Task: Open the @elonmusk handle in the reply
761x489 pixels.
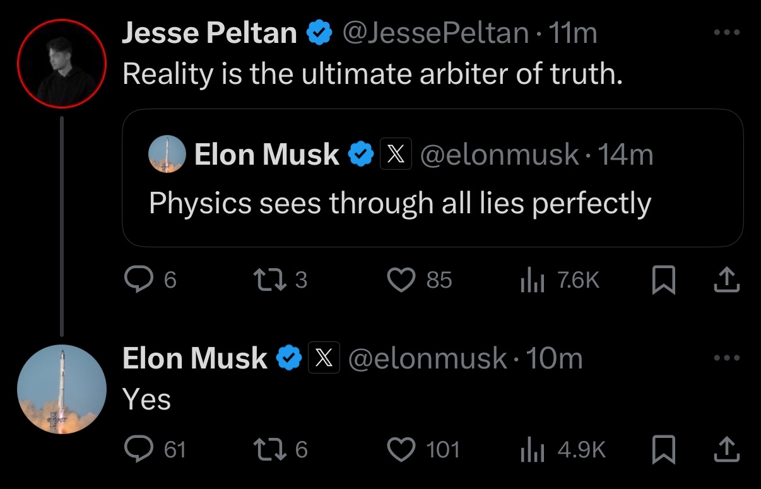Action: pos(428,358)
